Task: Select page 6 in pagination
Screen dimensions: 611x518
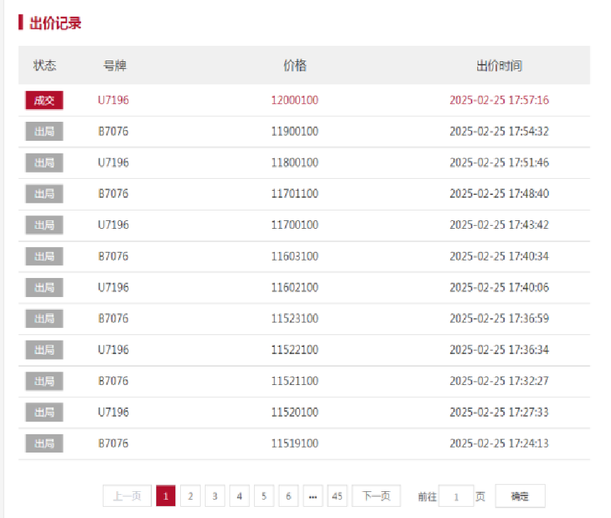Action: point(289,496)
